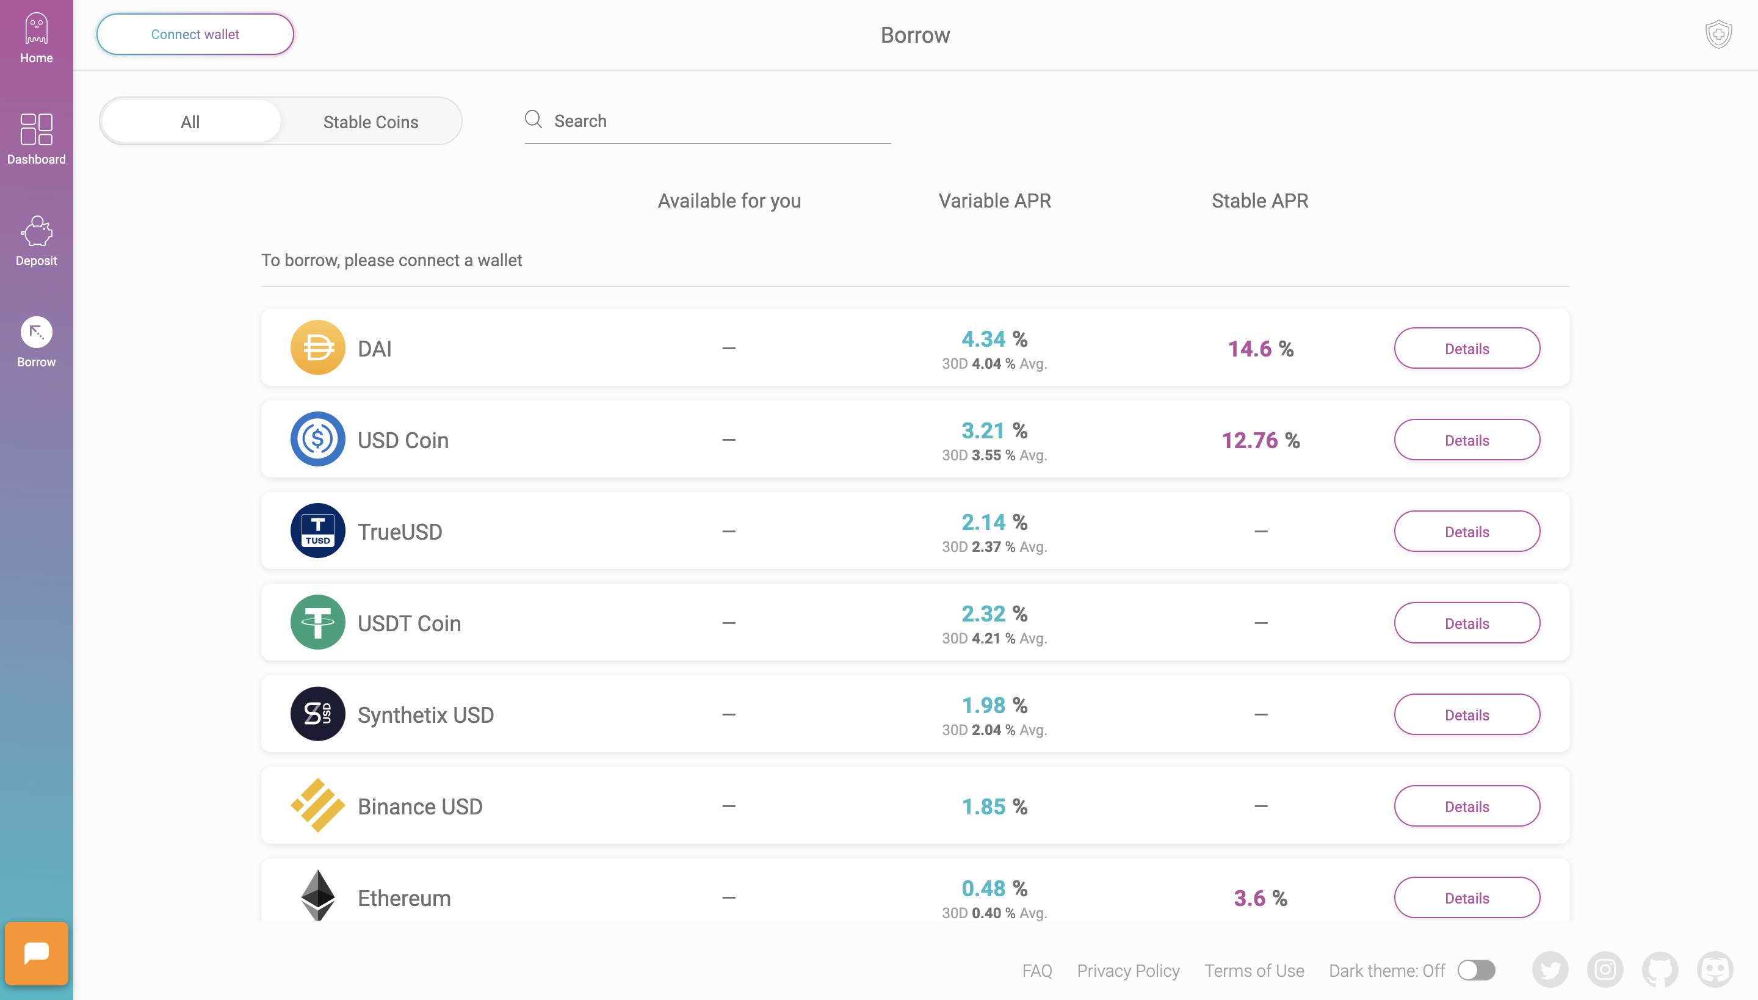Open the Twitter footer icon
This screenshot has width=1758, height=1000.
click(x=1550, y=969)
